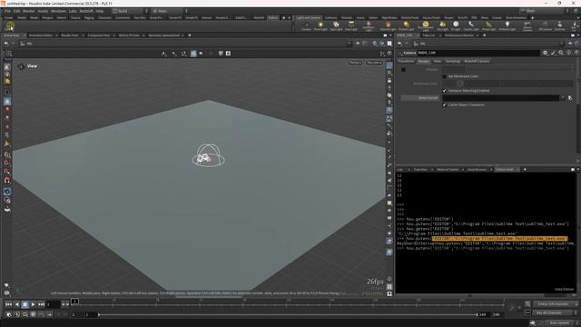Click the Geometry Light shelf tool

point(369,26)
